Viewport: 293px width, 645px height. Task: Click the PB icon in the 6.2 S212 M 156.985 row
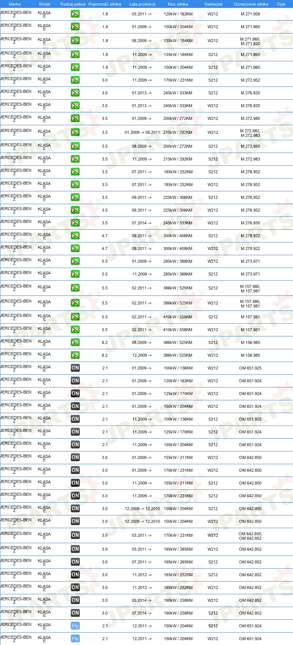click(x=75, y=342)
